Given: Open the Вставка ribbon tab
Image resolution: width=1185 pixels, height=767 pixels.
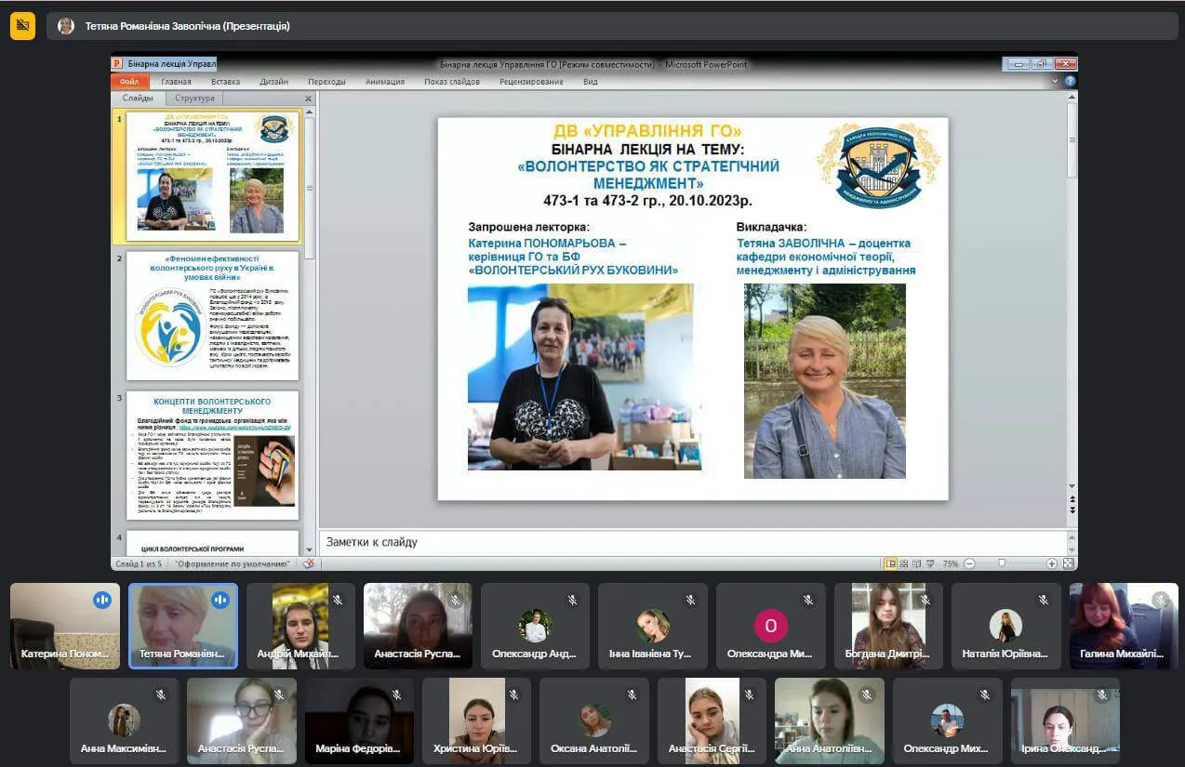Looking at the screenshot, I should 225,82.
